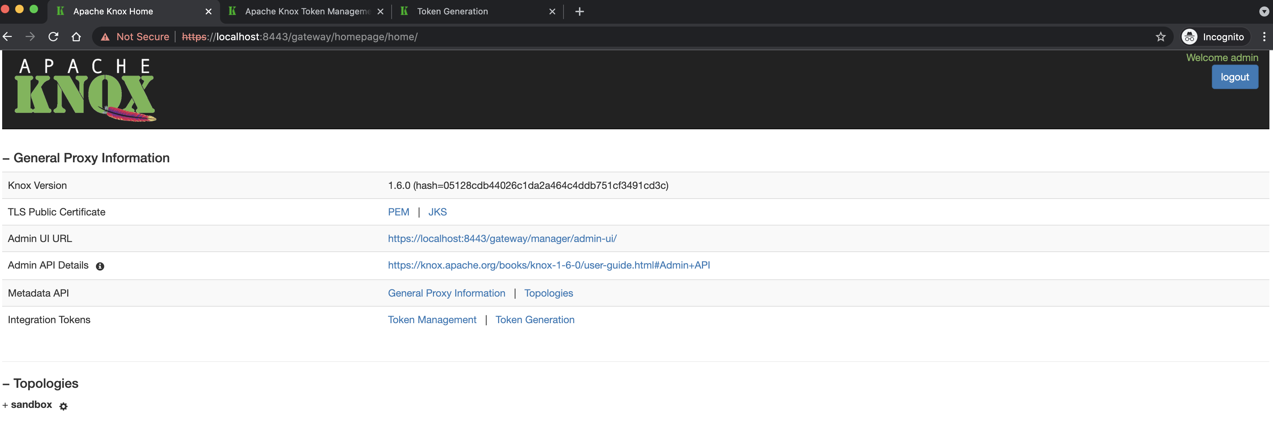
Task: Collapse the Topologies section
Action: [6, 384]
